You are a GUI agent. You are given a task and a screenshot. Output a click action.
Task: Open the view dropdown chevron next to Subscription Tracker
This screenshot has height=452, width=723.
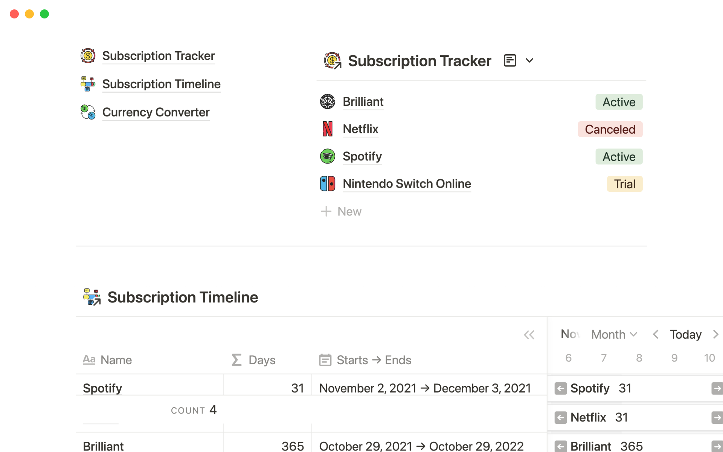[529, 61]
